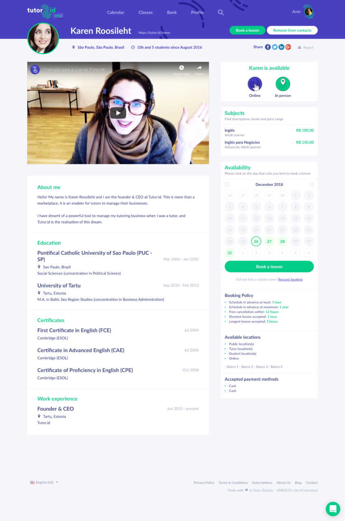345x521 pixels.
Task: Open the chat widget bubble
Action: click(333, 509)
